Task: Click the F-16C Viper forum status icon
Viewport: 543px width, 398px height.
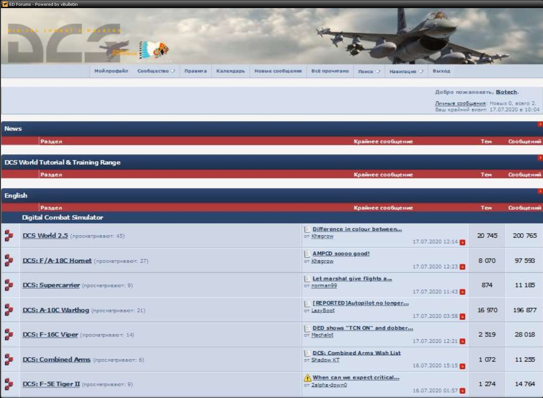Action: (x=9, y=334)
